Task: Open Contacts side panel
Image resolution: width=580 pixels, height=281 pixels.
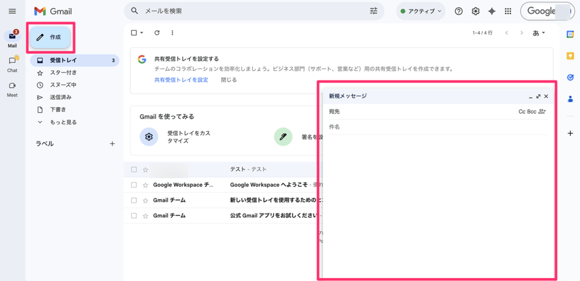Action: (x=570, y=99)
